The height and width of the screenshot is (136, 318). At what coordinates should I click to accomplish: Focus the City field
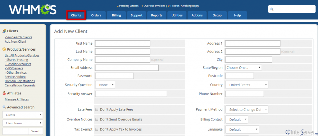tap(249, 60)
